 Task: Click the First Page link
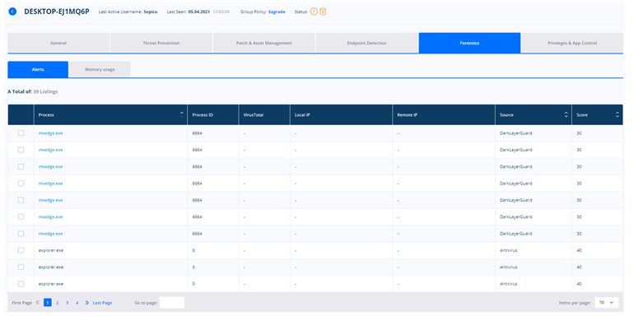point(22,302)
